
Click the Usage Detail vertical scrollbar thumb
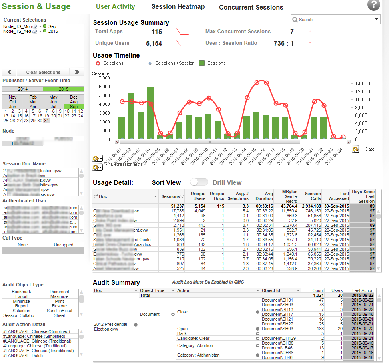click(x=378, y=216)
